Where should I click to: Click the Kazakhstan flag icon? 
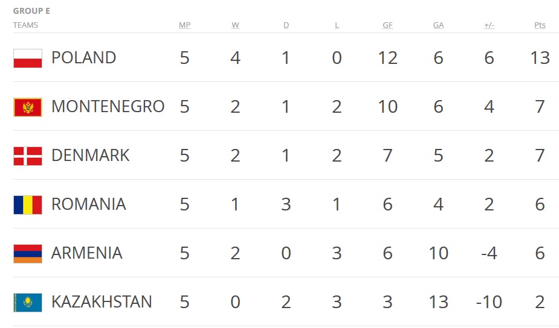(28, 302)
